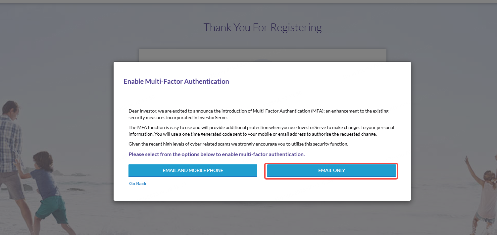
Task: Click the bold Please select from the options text
Action: (x=217, y=154)
